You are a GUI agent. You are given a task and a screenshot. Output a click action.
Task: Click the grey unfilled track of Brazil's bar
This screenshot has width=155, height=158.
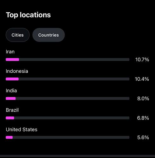[72, 118]
